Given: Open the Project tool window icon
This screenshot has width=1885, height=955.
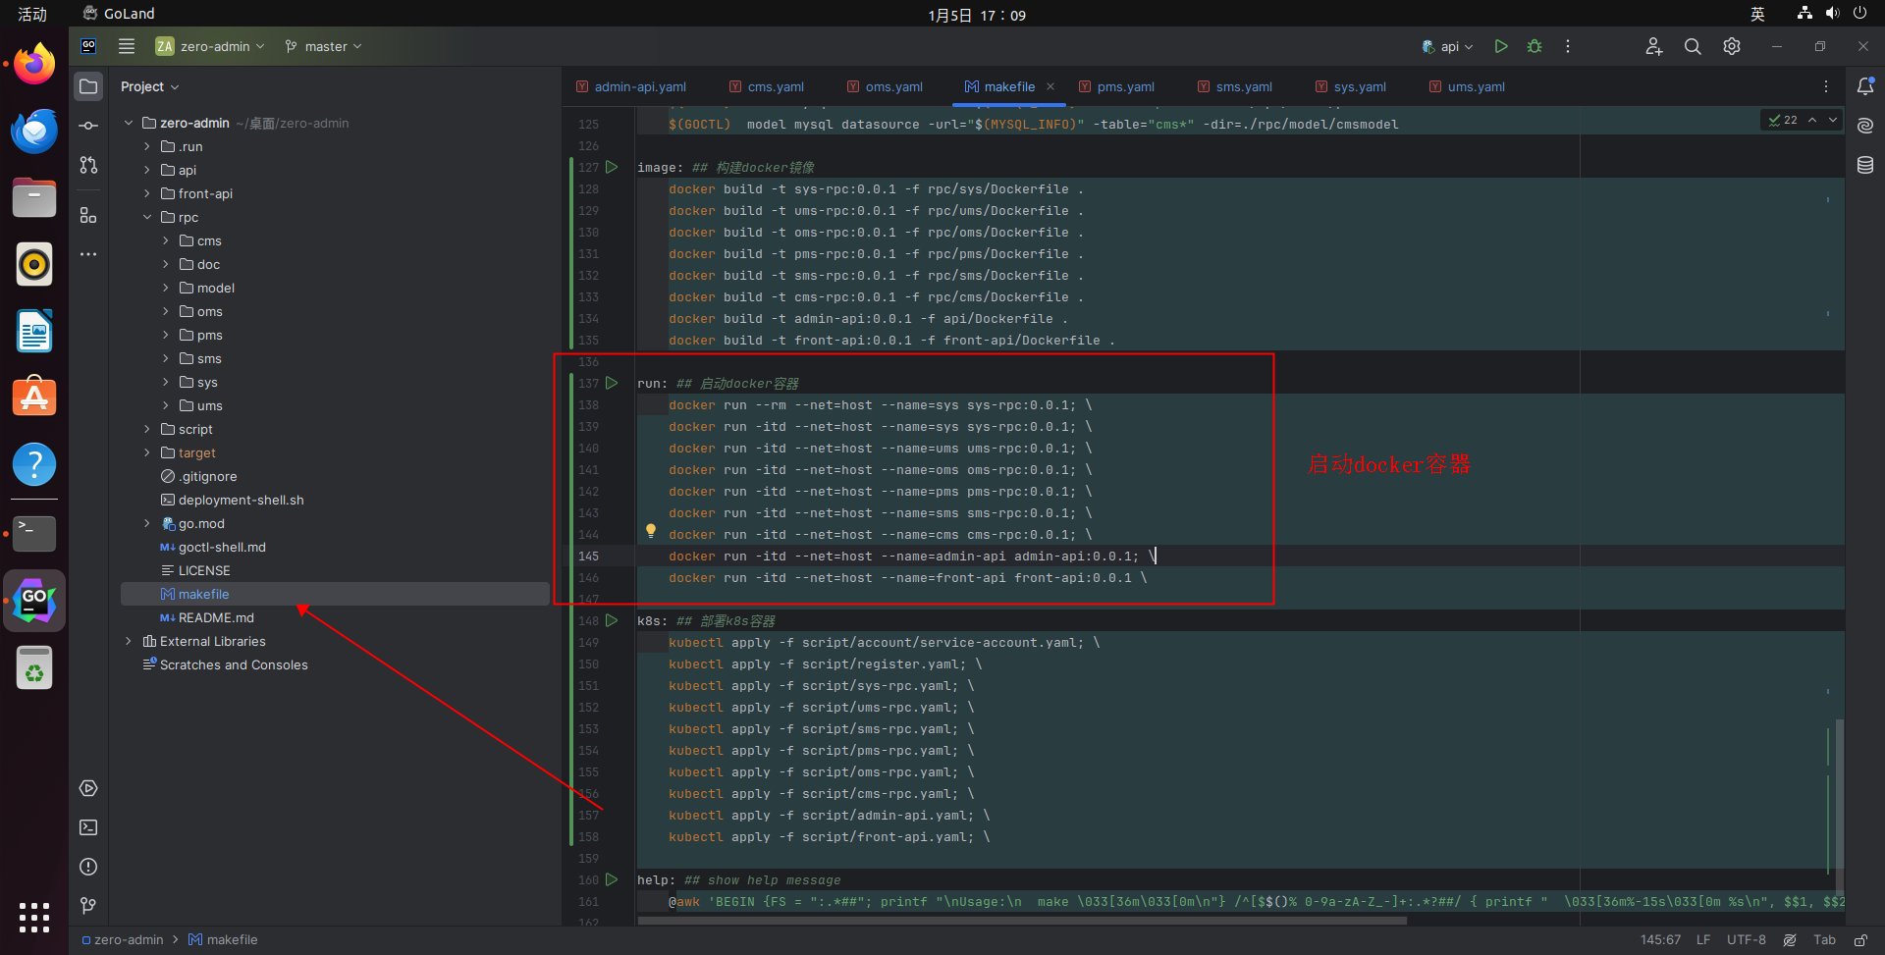Looking at the screenshot, I should 88,86.
